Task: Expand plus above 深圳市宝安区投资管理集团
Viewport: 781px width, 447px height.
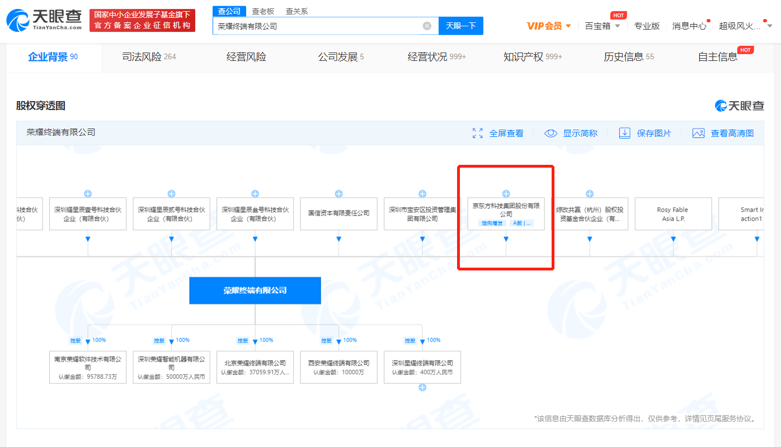Action: coord(422,194)
